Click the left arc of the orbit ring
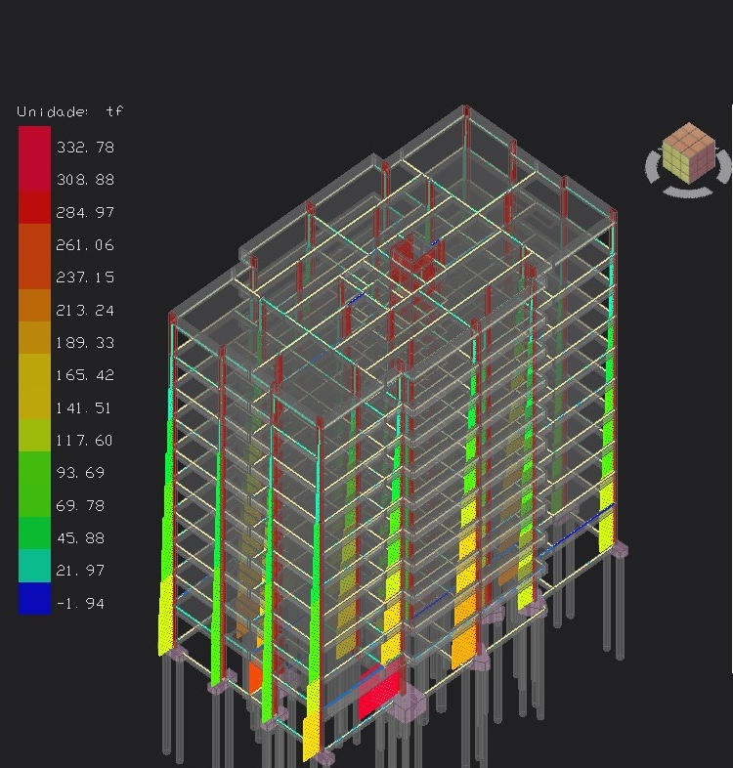 [x=651, y=168]
